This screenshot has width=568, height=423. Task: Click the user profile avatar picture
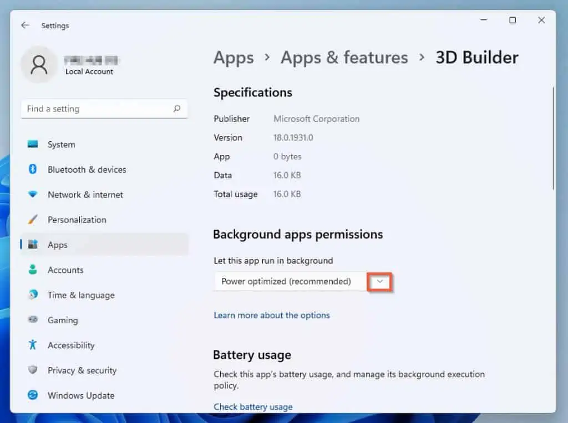[x=39, y=65]
